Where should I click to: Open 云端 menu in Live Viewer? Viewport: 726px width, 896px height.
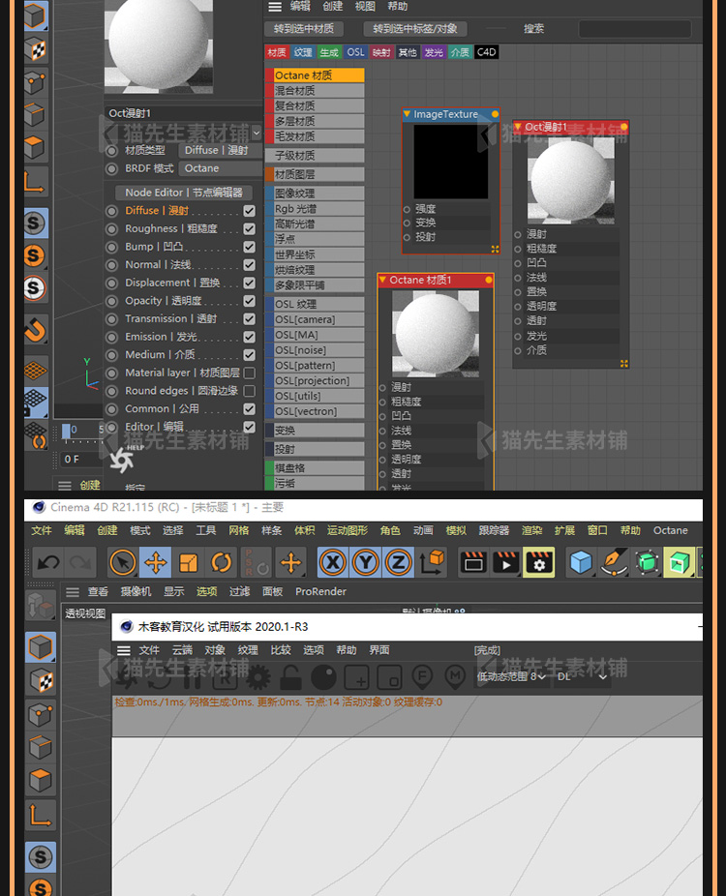[182, 650]
